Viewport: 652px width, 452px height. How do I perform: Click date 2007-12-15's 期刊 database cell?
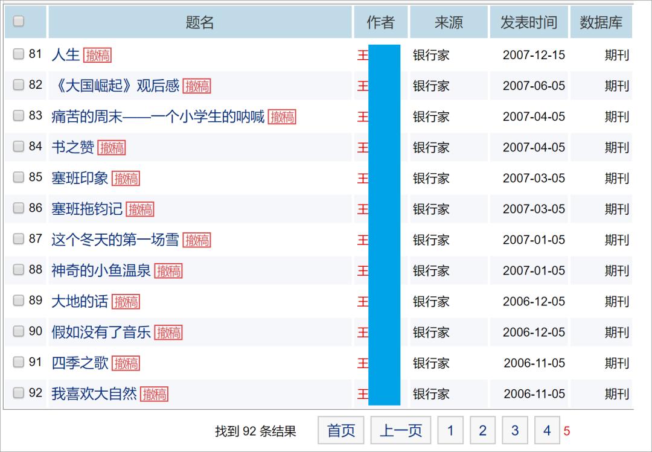[617, 55]
